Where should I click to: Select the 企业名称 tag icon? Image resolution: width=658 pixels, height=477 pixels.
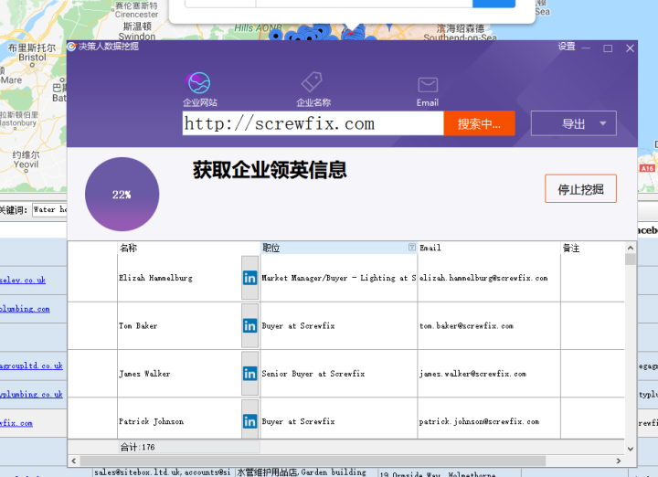tap(313, 82)
